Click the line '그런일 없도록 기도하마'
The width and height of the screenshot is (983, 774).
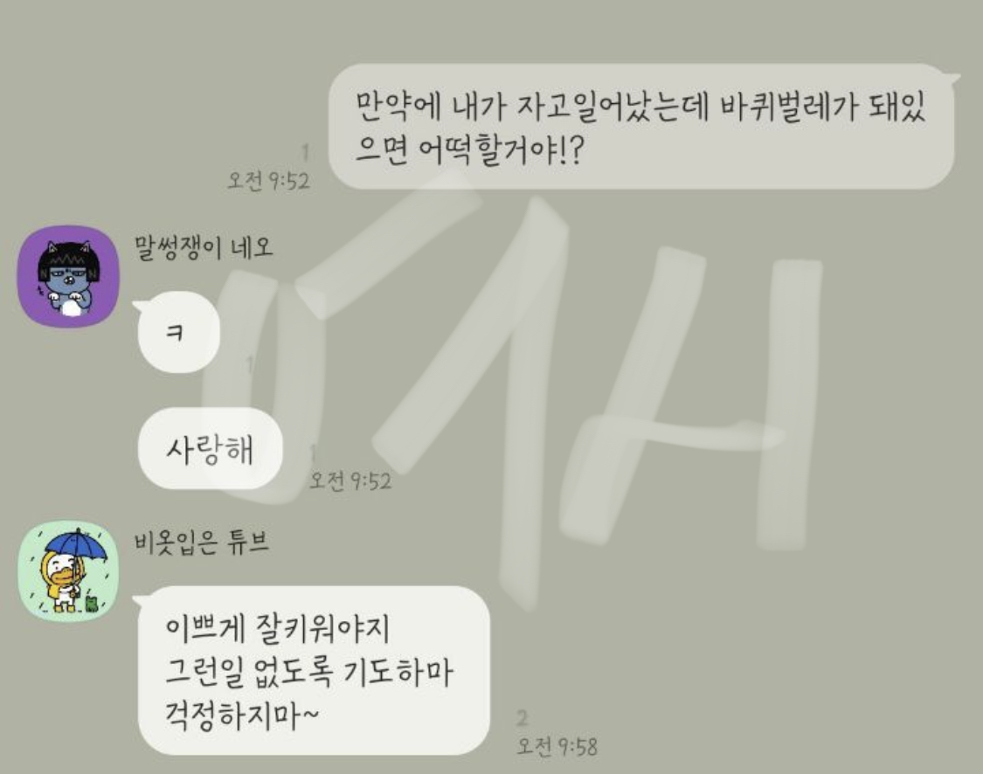[x=308, y=673]
